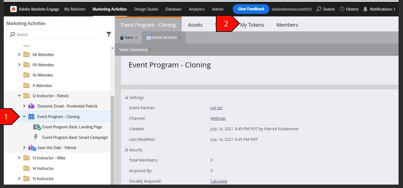Open the Admin section

tap(217, 9)
